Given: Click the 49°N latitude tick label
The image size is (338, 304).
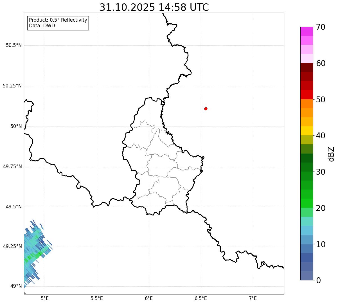Looking at the screenshot, I should 16,286.
